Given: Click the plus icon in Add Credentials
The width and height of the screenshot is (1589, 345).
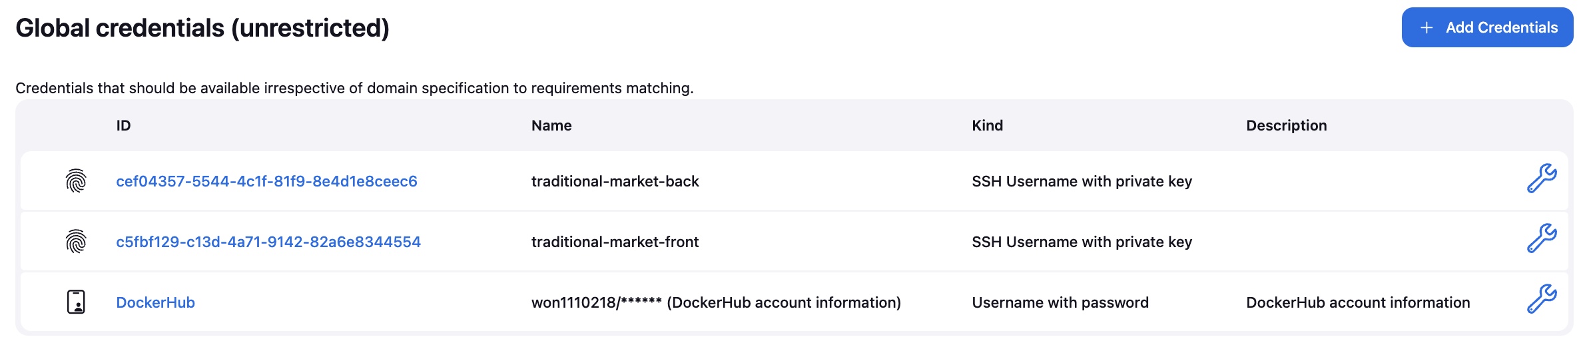Looking at the screenshot, I should (1427, 27).
